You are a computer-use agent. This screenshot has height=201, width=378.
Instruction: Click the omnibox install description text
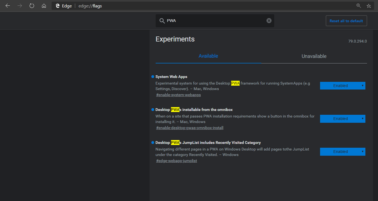click(235, 119)
